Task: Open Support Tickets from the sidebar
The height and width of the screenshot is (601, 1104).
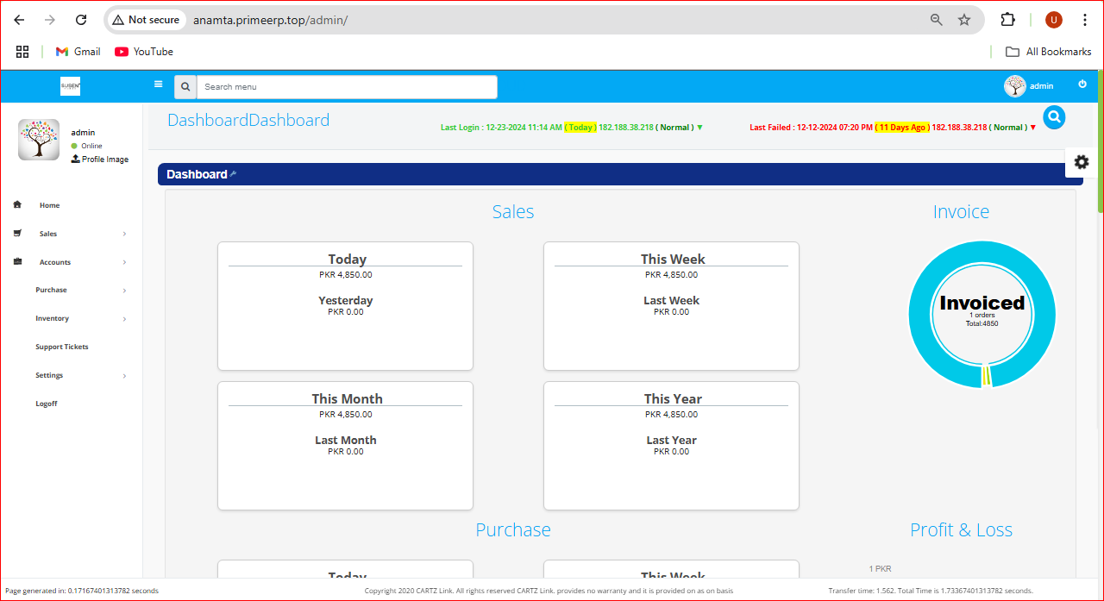Action: click(60, 347)
